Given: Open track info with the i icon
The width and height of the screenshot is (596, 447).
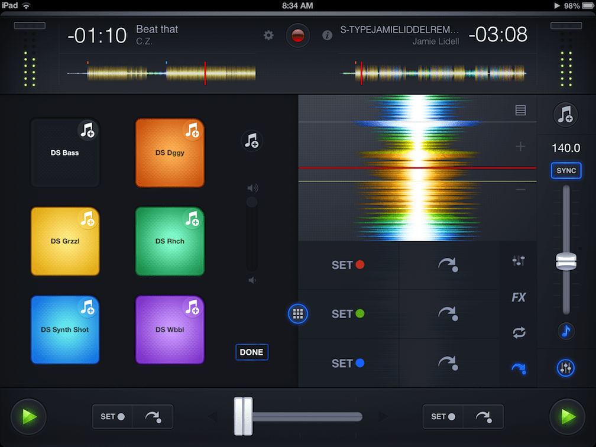Looking at the screenshot, I should click(x=327, y=35).
